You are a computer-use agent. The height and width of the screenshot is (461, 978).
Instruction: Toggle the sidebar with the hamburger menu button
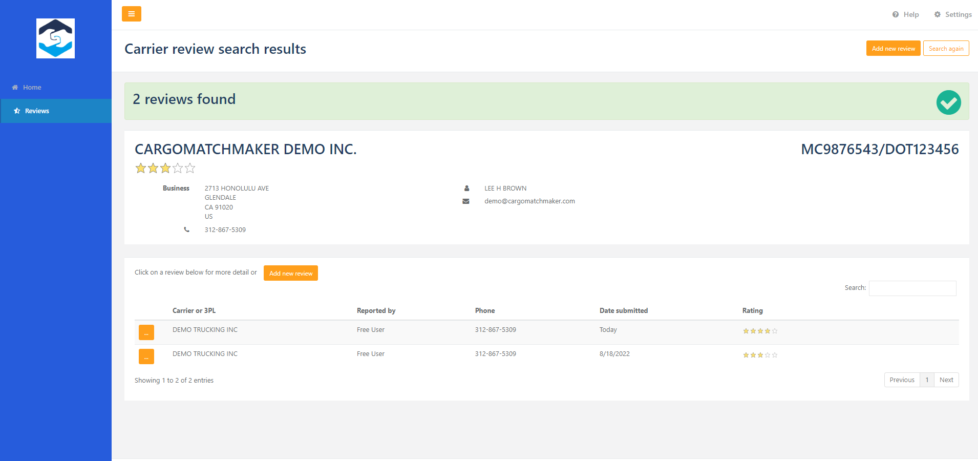[x=132, y=14]
